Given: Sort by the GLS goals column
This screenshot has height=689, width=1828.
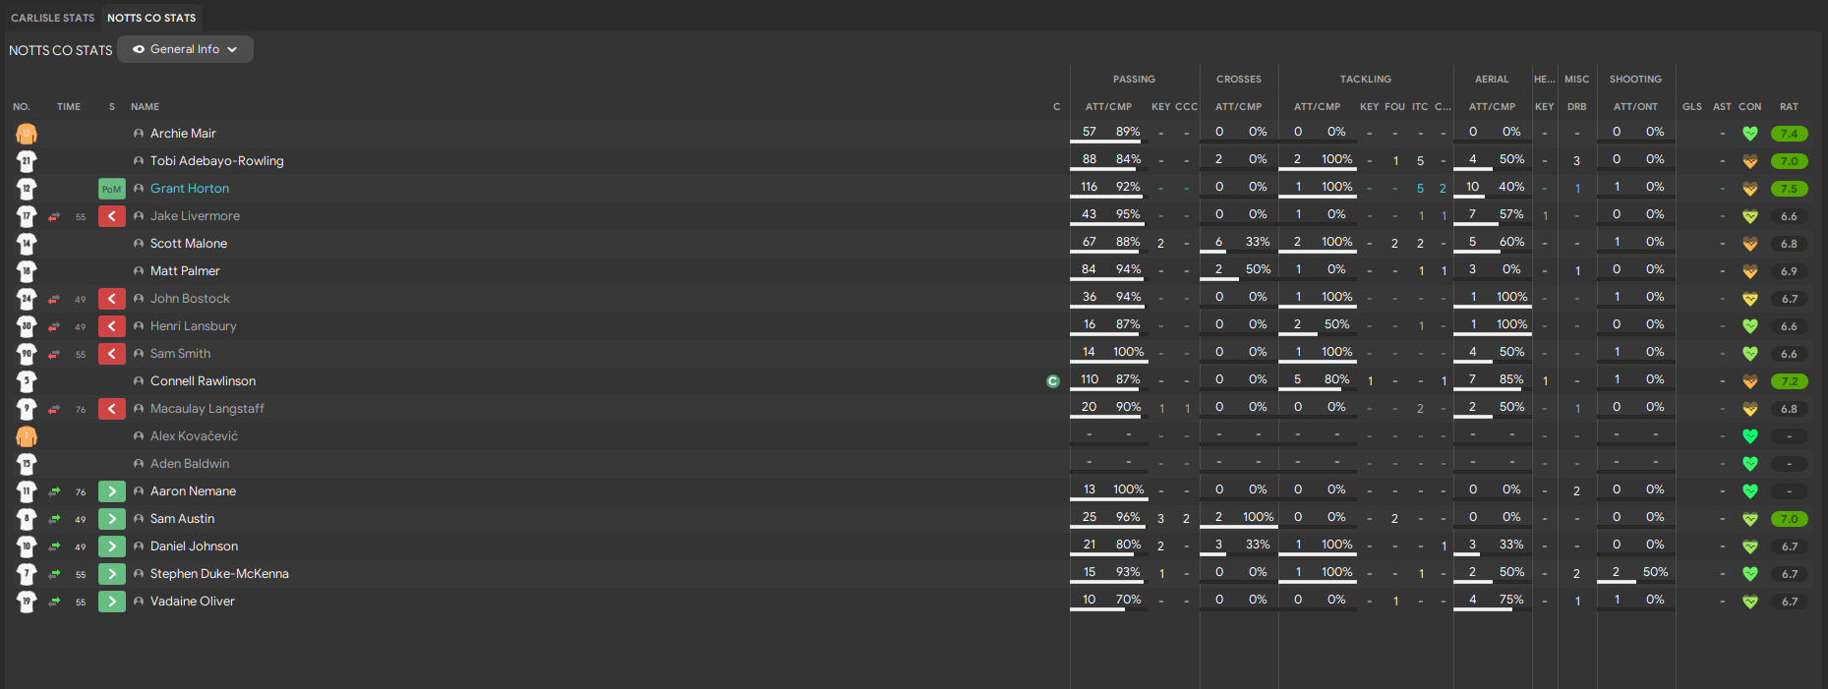Looking at the screenshot, I should click(1692, 106).
